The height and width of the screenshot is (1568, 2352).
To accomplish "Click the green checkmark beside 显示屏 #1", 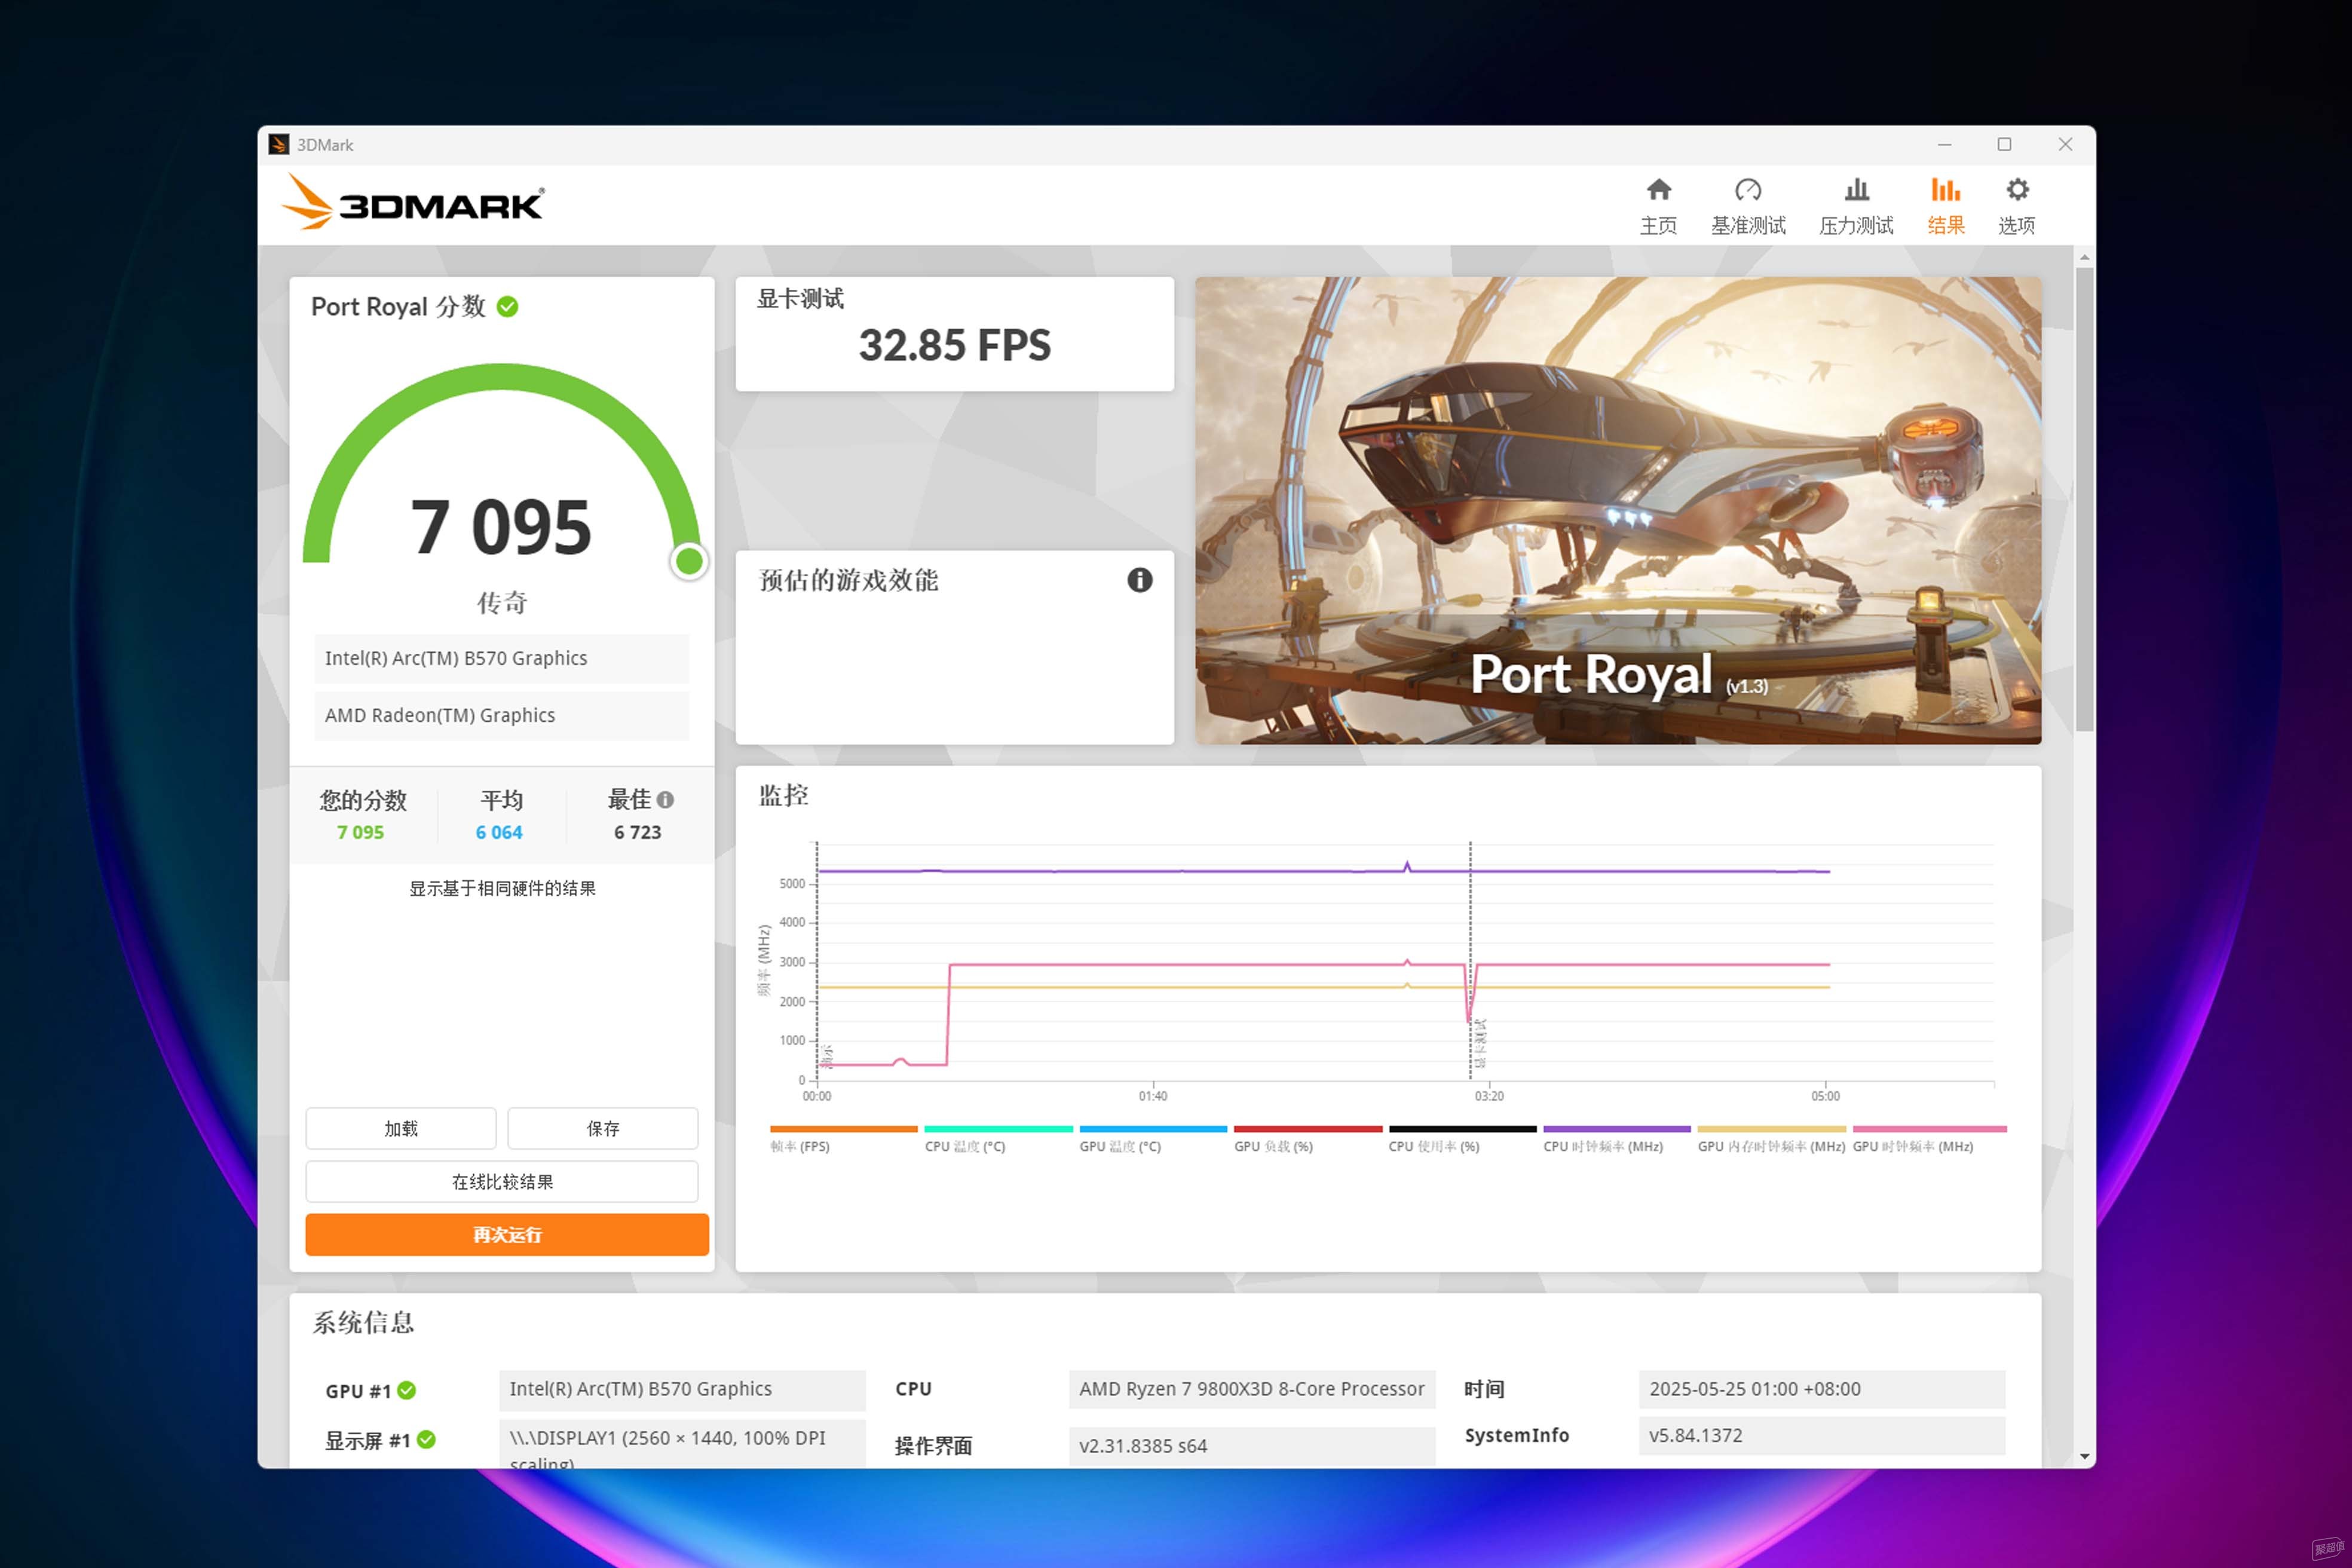I will (427, 1439).
